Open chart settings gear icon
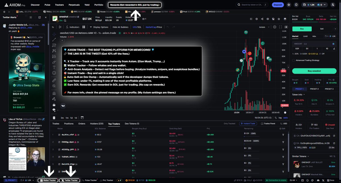The height and width of the screenshot is (183, 341). (x=275, y=27)
